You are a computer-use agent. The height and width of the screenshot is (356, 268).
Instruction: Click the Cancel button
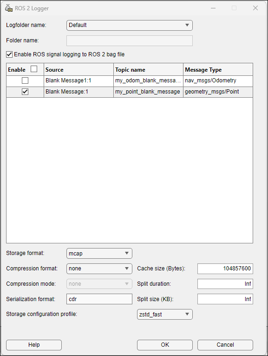225,345
